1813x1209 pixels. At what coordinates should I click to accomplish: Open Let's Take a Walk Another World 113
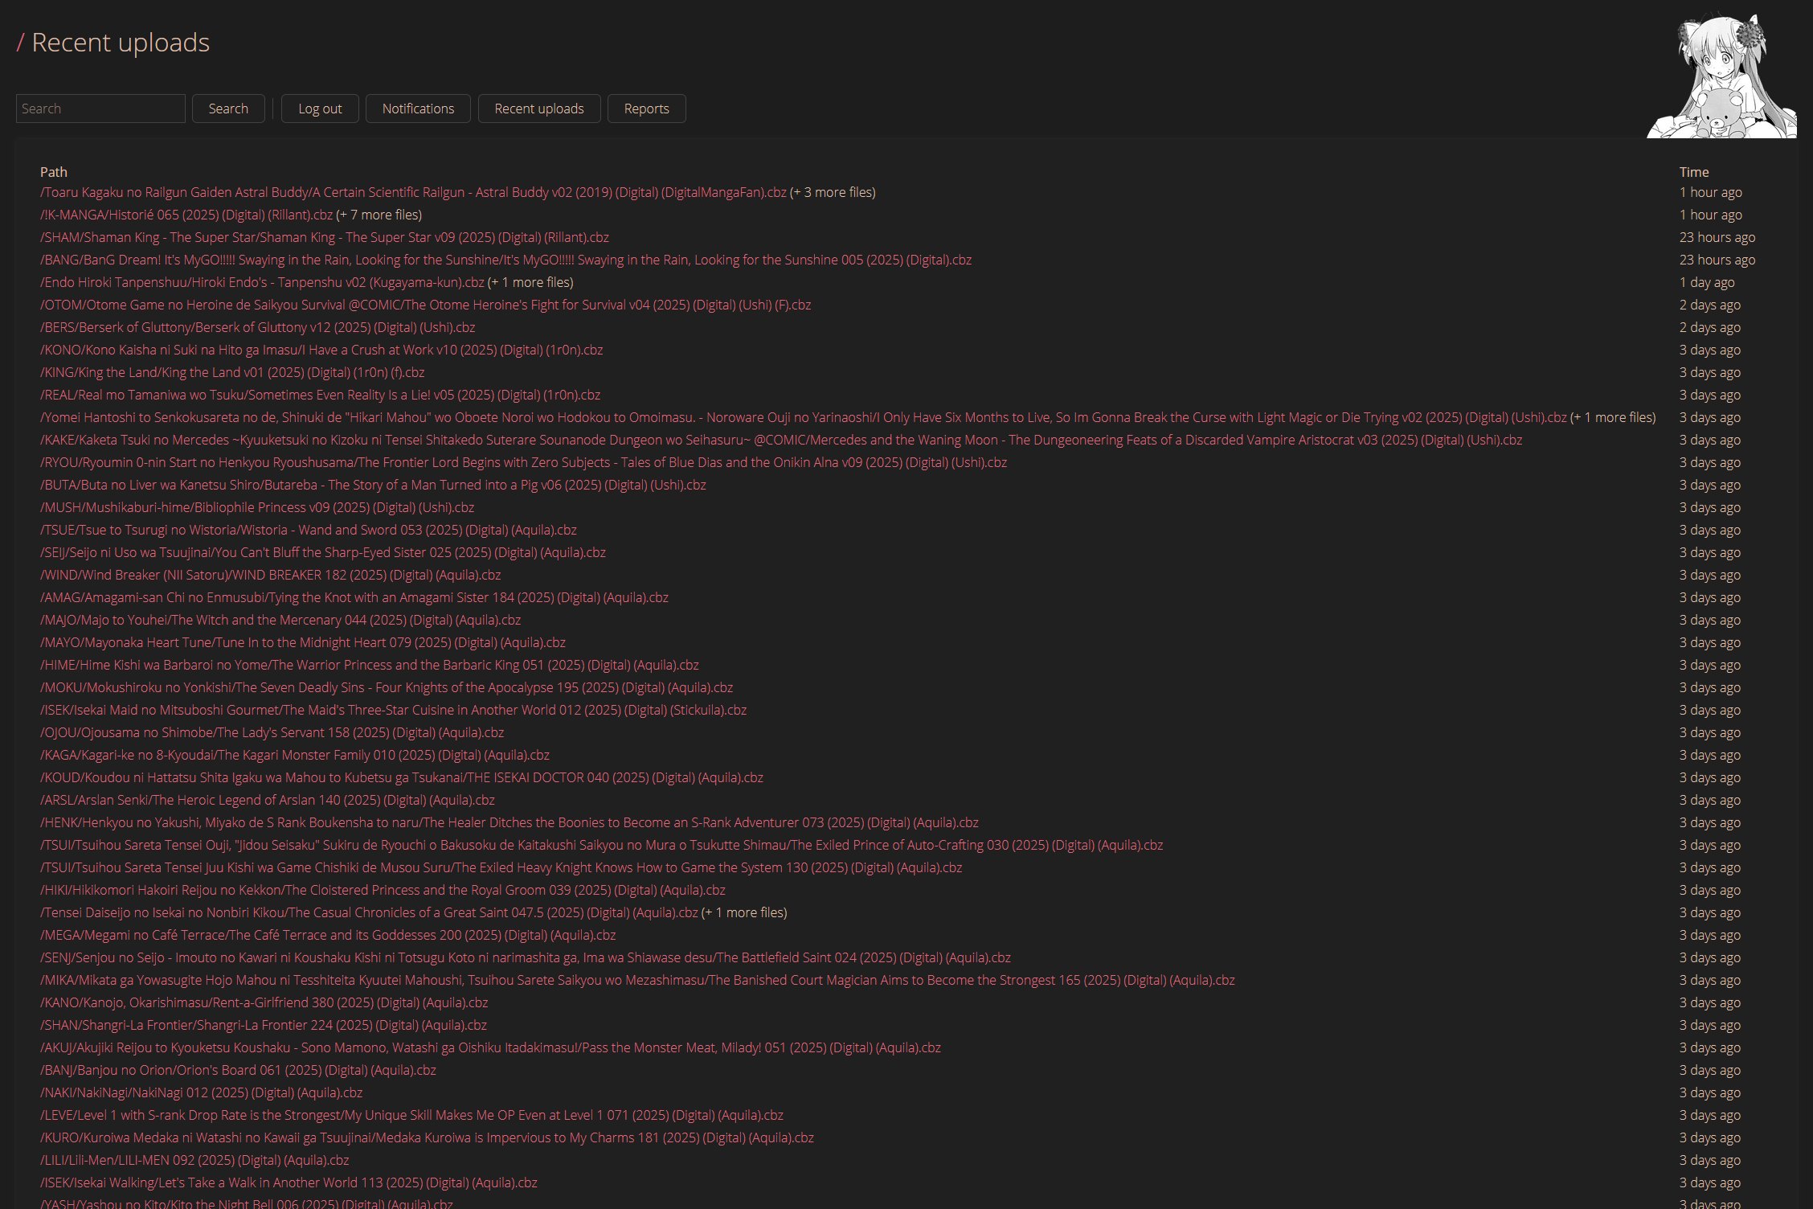(x=289, y=1182)
